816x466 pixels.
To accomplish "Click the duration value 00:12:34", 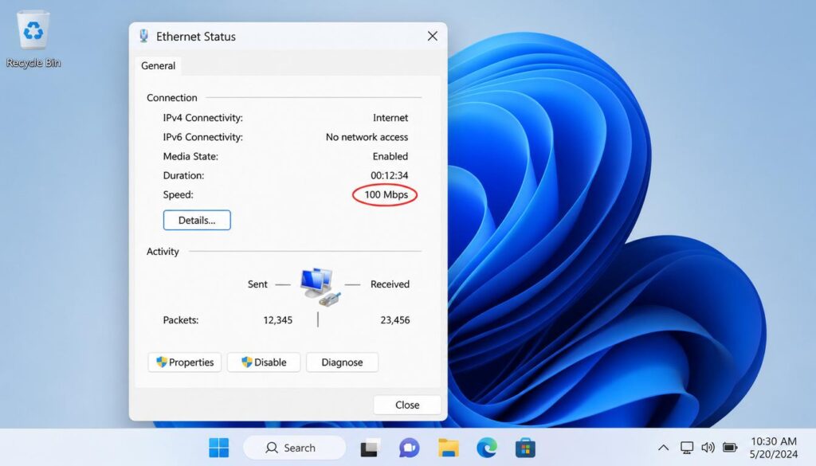I will [x=389, y=175].
